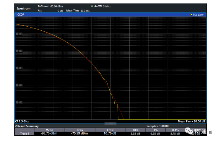Viewport: 219px width, 141px height.
Task: Click the Mean Pwr + 20.00 dB label
Action: [x=191, y=121]
